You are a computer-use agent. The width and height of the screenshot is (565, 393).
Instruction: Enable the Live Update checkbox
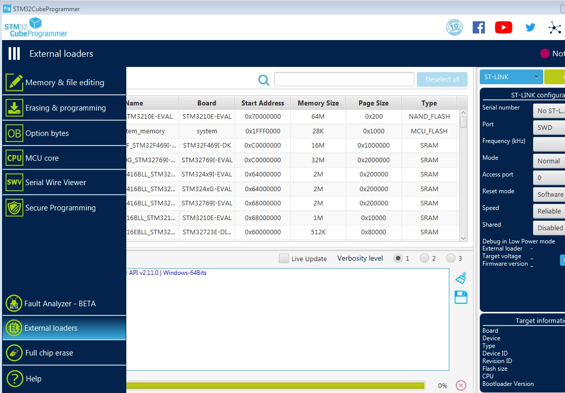284,259
